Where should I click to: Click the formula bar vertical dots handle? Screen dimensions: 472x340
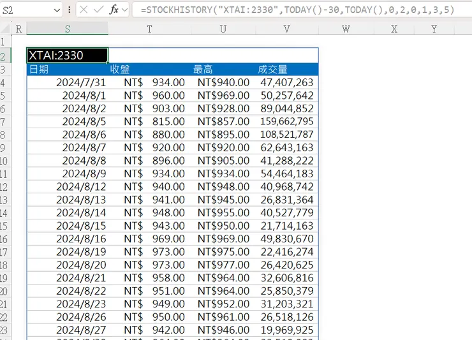point(70,10)
